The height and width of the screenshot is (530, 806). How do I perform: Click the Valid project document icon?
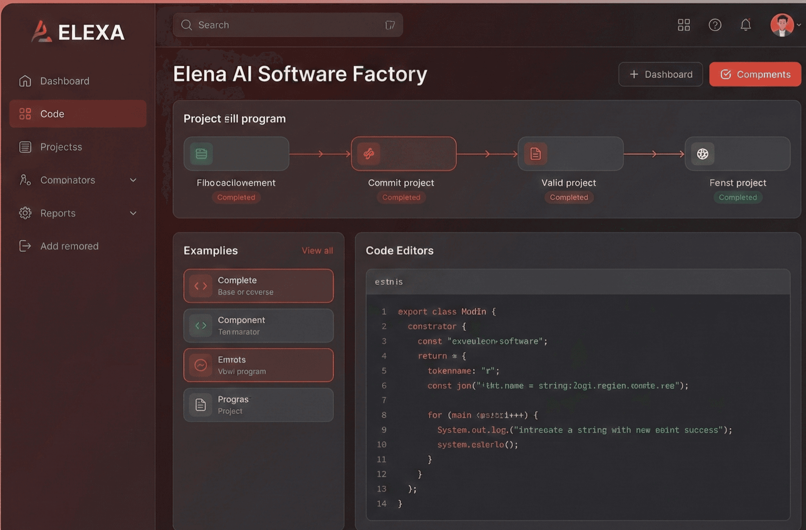[x=535, y=154]
